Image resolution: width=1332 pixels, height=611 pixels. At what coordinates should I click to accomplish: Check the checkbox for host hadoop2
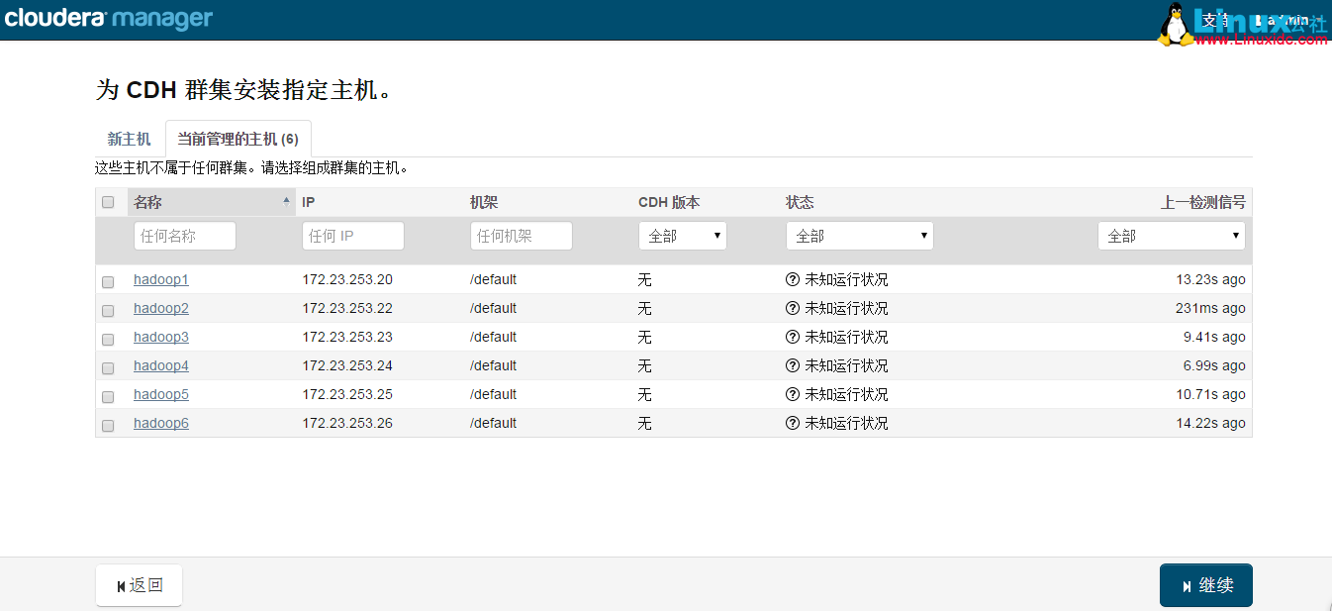point(108,309)
